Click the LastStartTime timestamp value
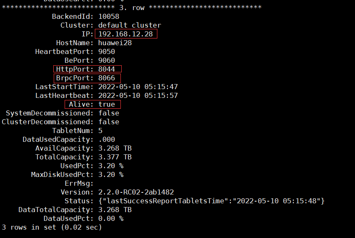The image size is (355, 238). point(138,87)
